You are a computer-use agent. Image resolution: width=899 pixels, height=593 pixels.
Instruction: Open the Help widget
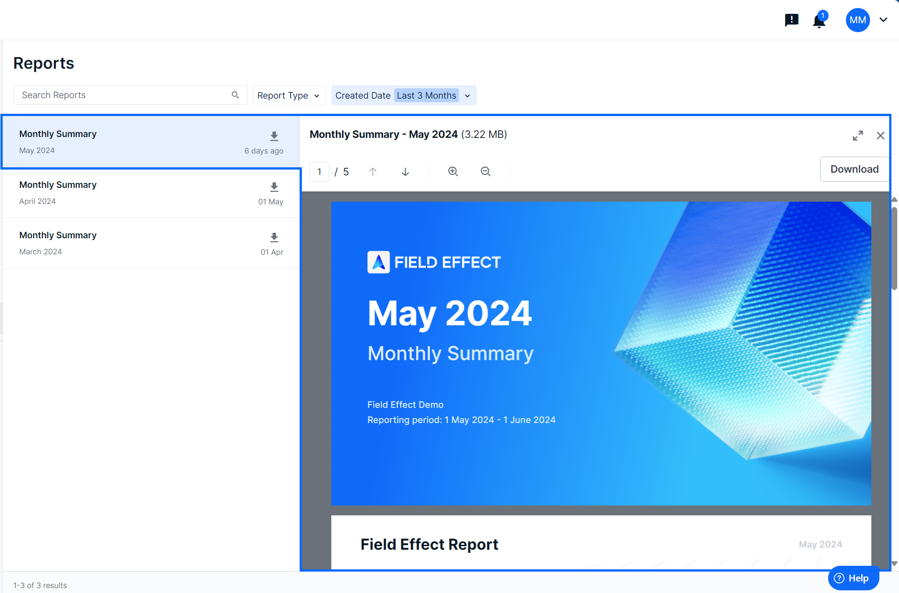tap(853, 578)
